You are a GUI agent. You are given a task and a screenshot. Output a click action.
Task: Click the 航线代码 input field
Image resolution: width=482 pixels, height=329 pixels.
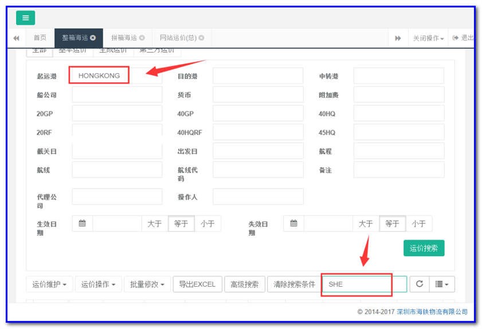(x=258, y=170)
